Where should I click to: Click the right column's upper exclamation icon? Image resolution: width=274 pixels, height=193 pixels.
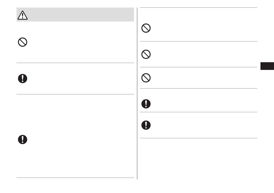146,103
